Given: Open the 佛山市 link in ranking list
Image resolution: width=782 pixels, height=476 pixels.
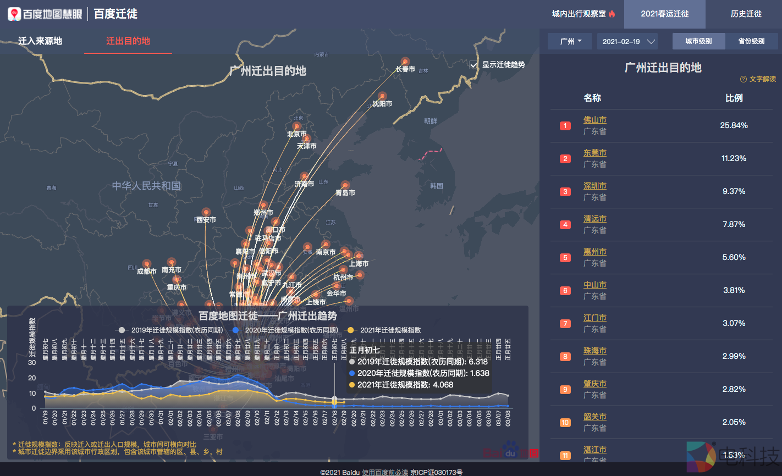Looking at the screenshot, I should (594, 120).
